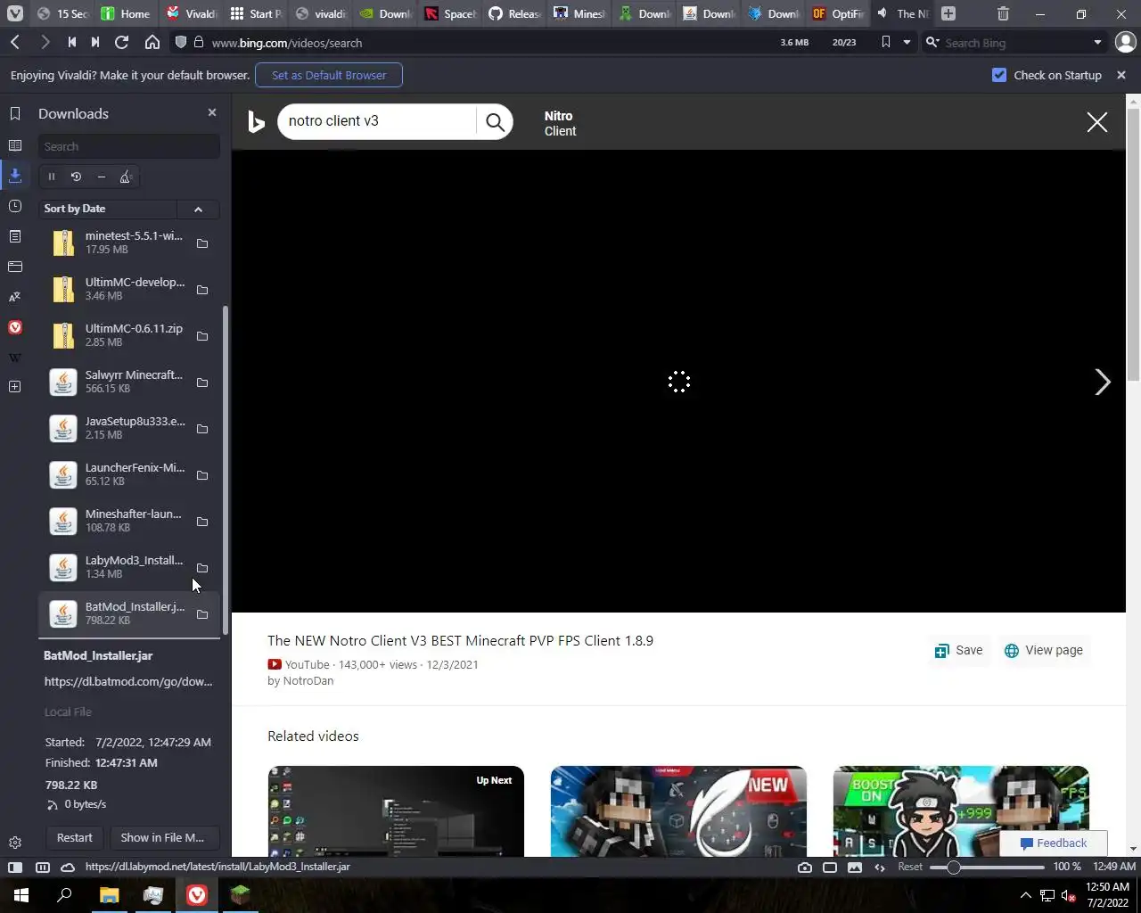Image resolution: width=1141 pixels, height=913 pixels.
Task: Capture page with camera icon
Action: point(805,867)
